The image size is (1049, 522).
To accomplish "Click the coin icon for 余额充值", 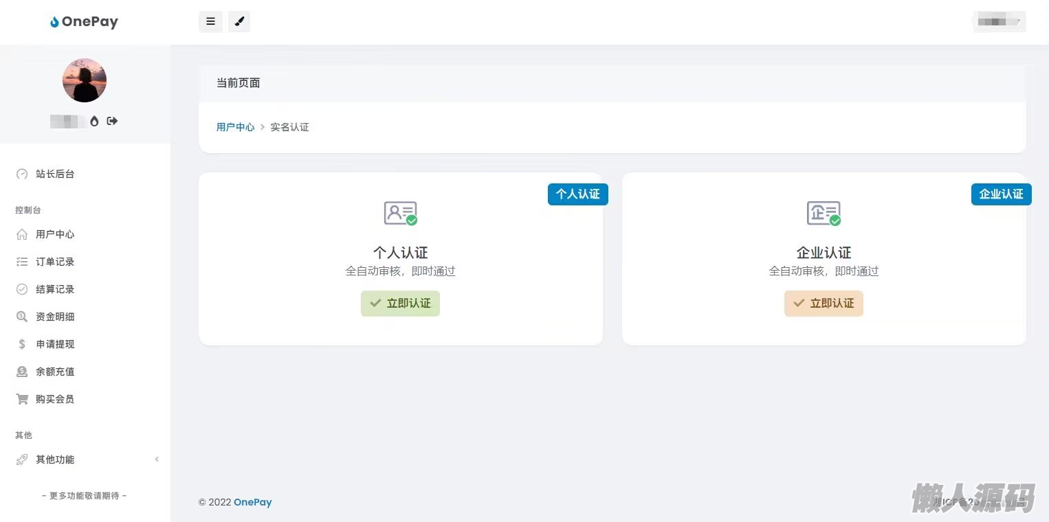I will tap(22, 372).
